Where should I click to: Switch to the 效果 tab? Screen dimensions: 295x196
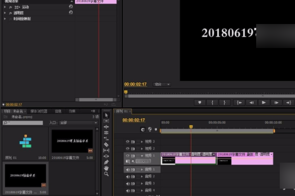pyautogui.click(x=72, y=111)
